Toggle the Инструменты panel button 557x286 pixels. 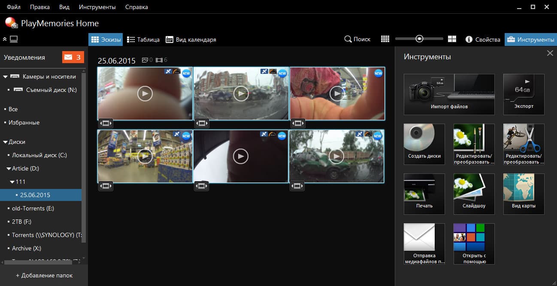(x=531, y=40)
